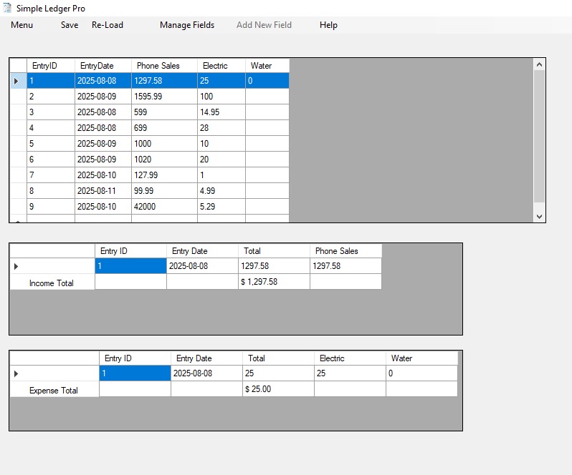The height and width of the screenshot is (475, 572).
Task: Click the Electric cell showing 14.95
Action: click(221, 112)
